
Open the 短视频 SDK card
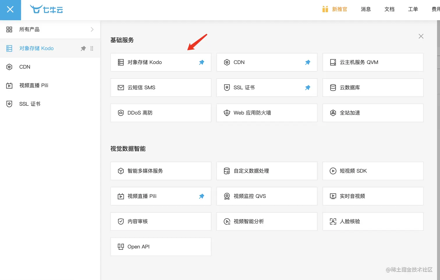373,171
